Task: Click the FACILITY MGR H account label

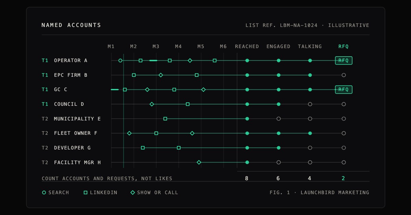Action: pos(77,162)
